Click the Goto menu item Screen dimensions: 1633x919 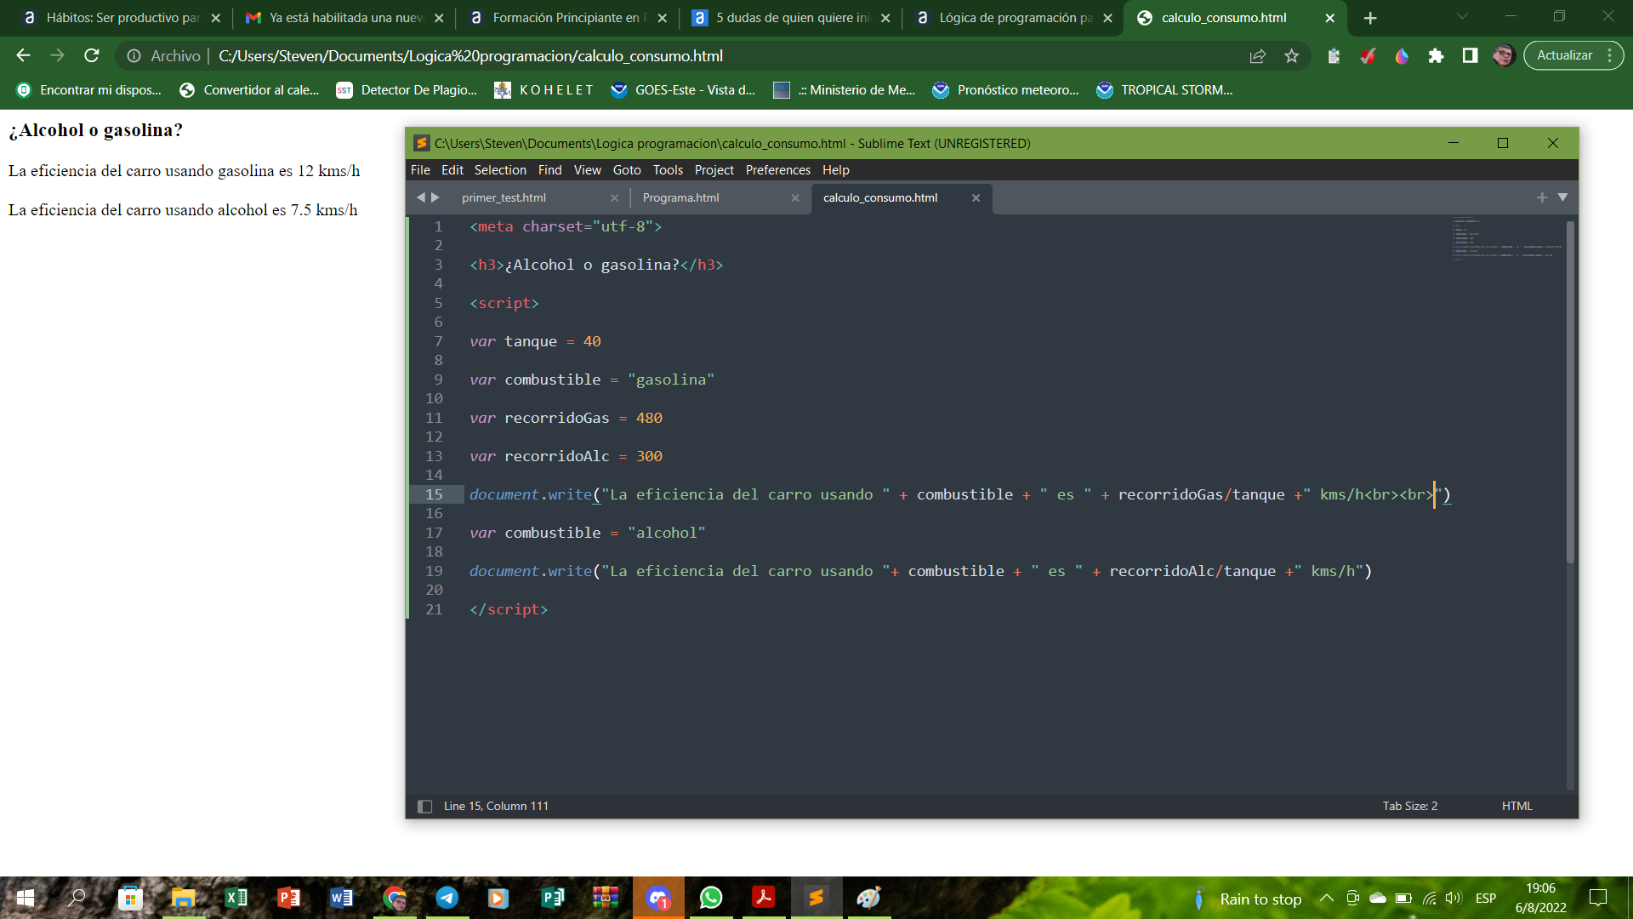(626, 169)
